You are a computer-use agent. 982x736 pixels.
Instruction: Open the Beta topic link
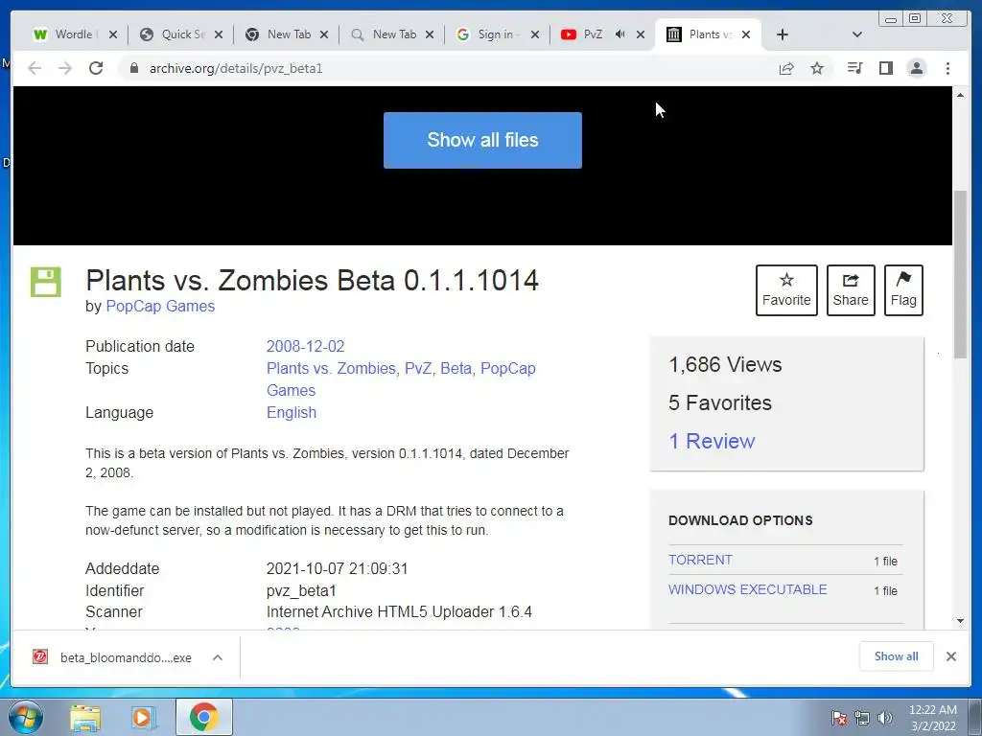pos(456,368)
